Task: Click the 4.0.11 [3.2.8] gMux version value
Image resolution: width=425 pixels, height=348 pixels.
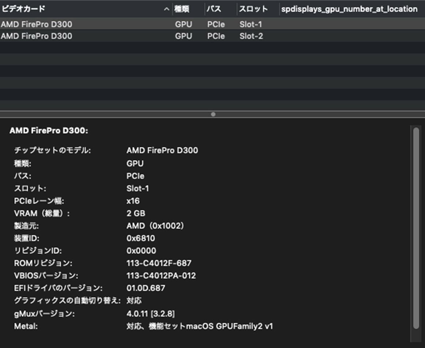Action: pyautogui.click(x=151, y=314)
